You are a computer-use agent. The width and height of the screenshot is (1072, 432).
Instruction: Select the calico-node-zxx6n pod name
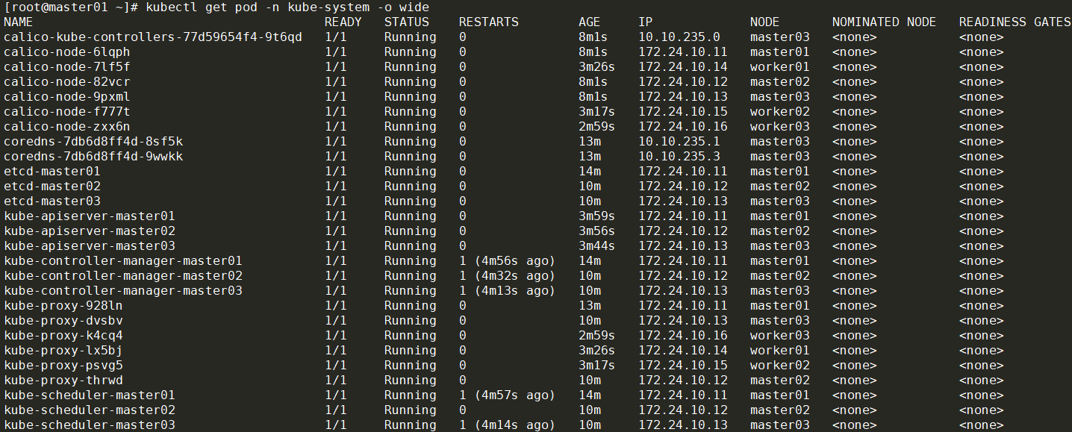66,127
